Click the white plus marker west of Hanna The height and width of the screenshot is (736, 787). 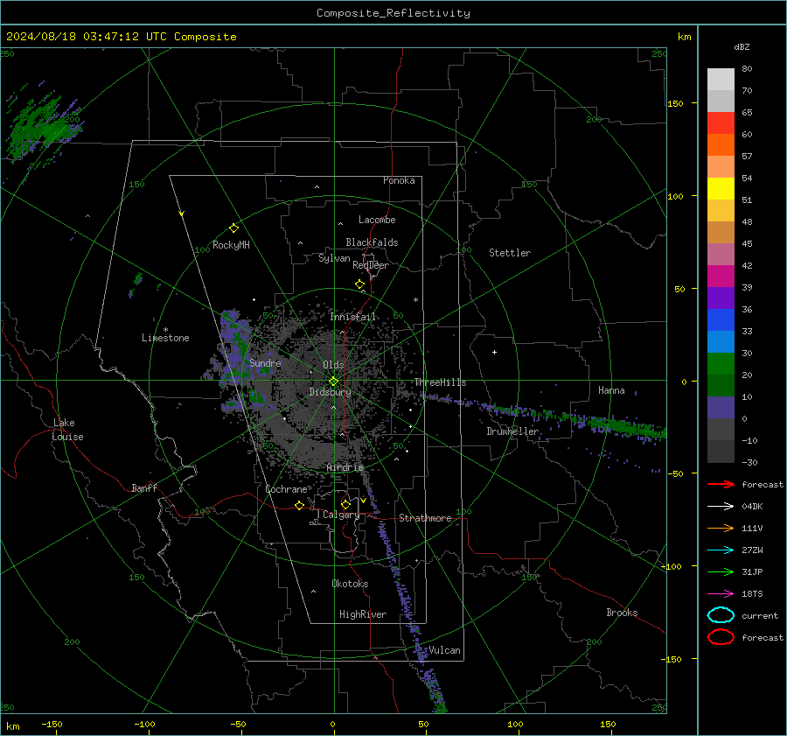pos(494,352)
